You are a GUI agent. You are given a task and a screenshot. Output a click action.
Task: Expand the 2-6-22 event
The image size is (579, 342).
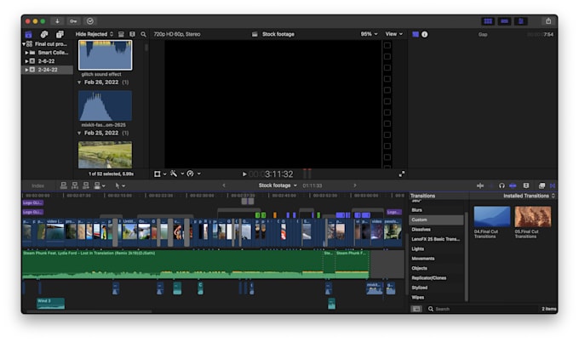pos(26,61)
